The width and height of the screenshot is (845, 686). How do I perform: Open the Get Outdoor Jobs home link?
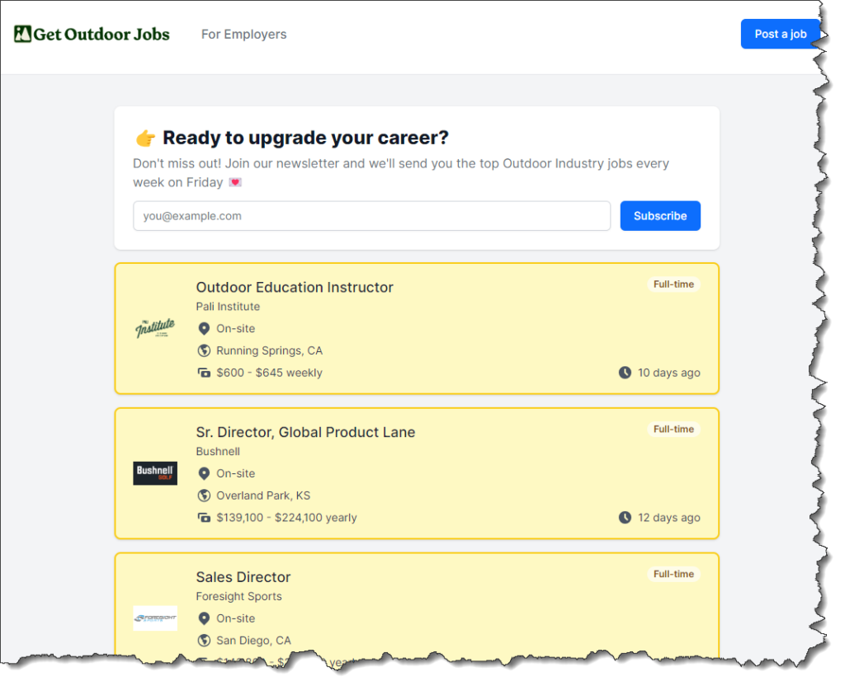92,34
